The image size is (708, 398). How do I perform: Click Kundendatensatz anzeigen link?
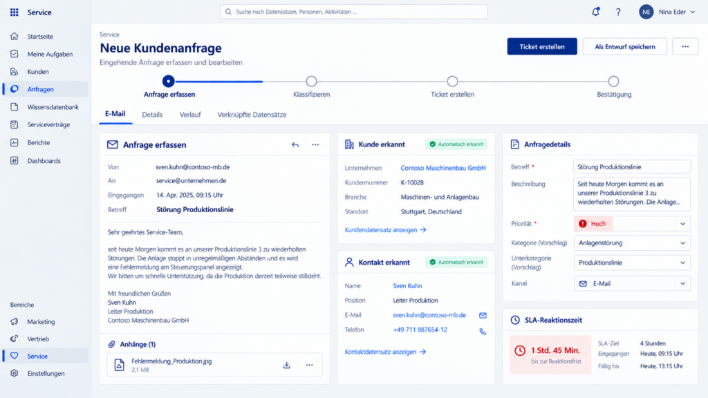click(385, 229)
